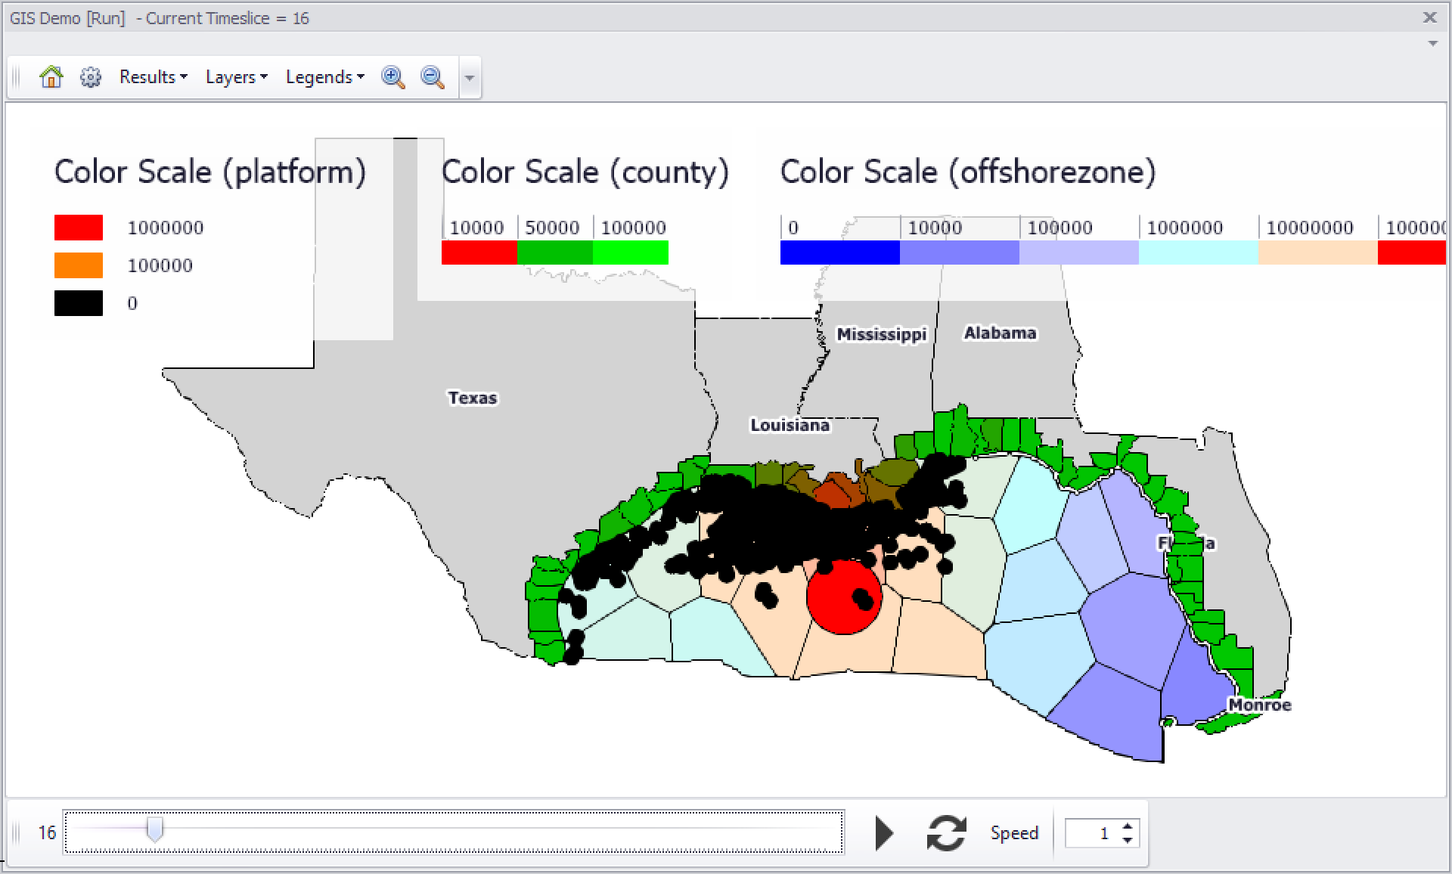
Task: Open window pin dropdown arrow
Action: [1432, 44]
